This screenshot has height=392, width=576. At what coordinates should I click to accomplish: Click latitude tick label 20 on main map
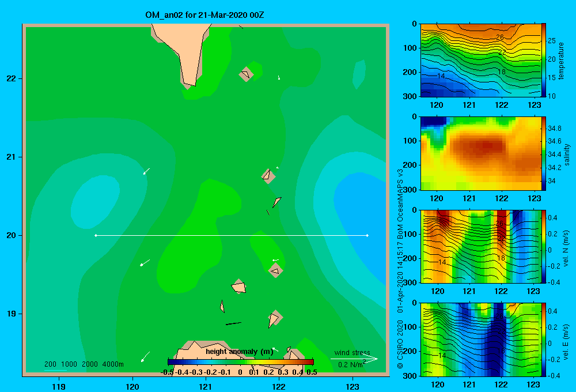[x=11, y=235]
